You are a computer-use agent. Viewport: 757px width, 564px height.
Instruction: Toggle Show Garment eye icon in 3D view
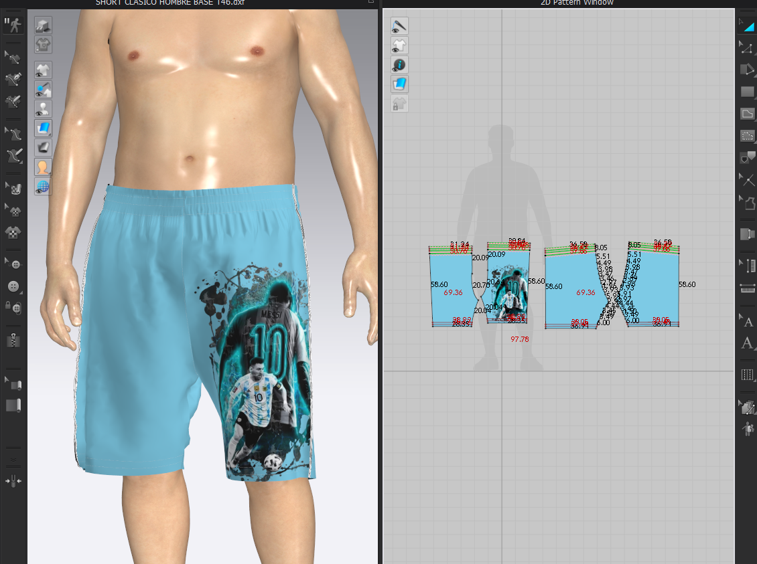click(x=43, y=70)
